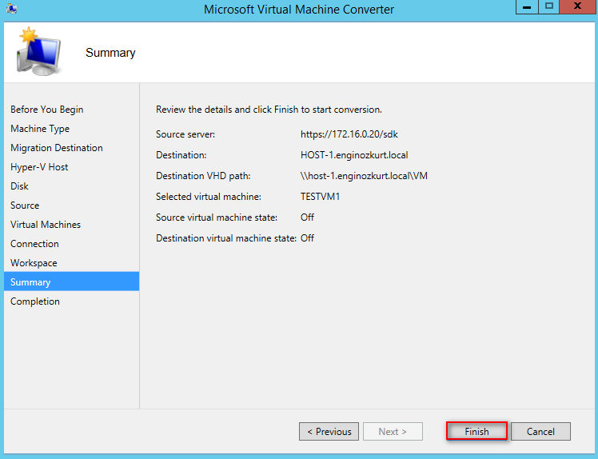The width and height of the screenshot is (598, 459).
Task: Click the Cancel button
Action: 540,431
